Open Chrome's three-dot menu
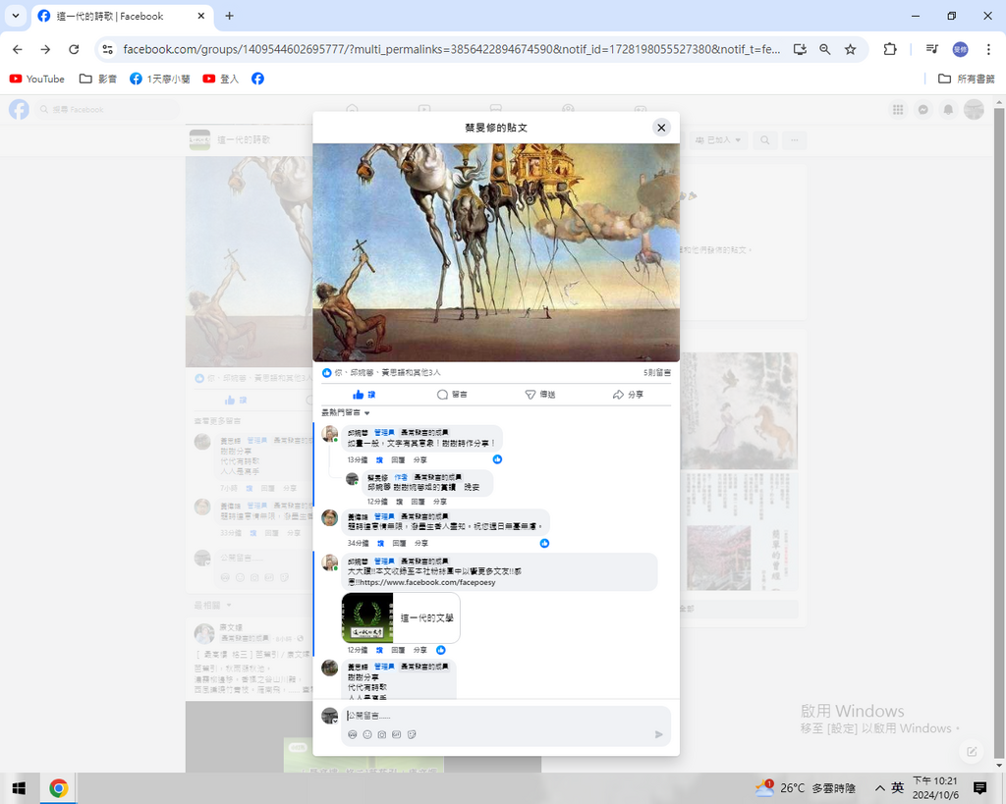This screenshot has width=1006, height=804. coord(987,49)
